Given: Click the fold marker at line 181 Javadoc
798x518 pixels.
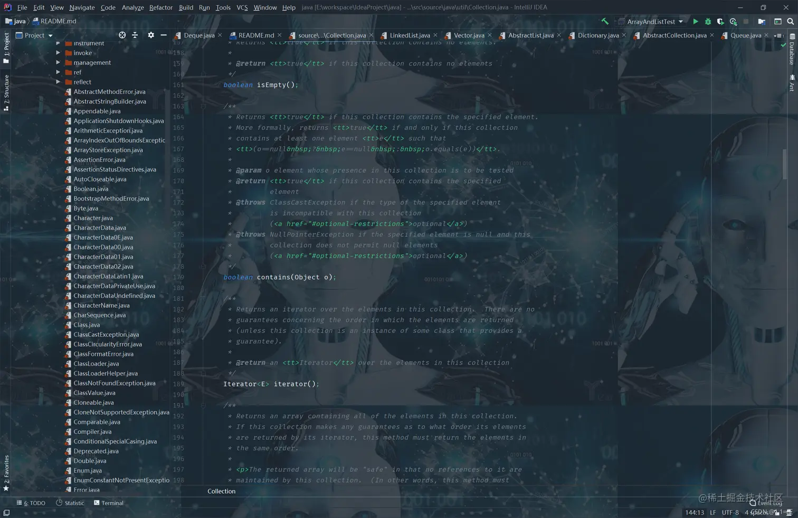Looking at the screenshot, I should (203, 298).
